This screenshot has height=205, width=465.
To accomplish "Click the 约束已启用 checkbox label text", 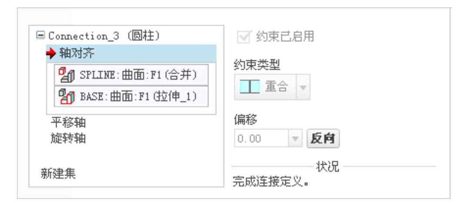I will [x=284, y=37].
